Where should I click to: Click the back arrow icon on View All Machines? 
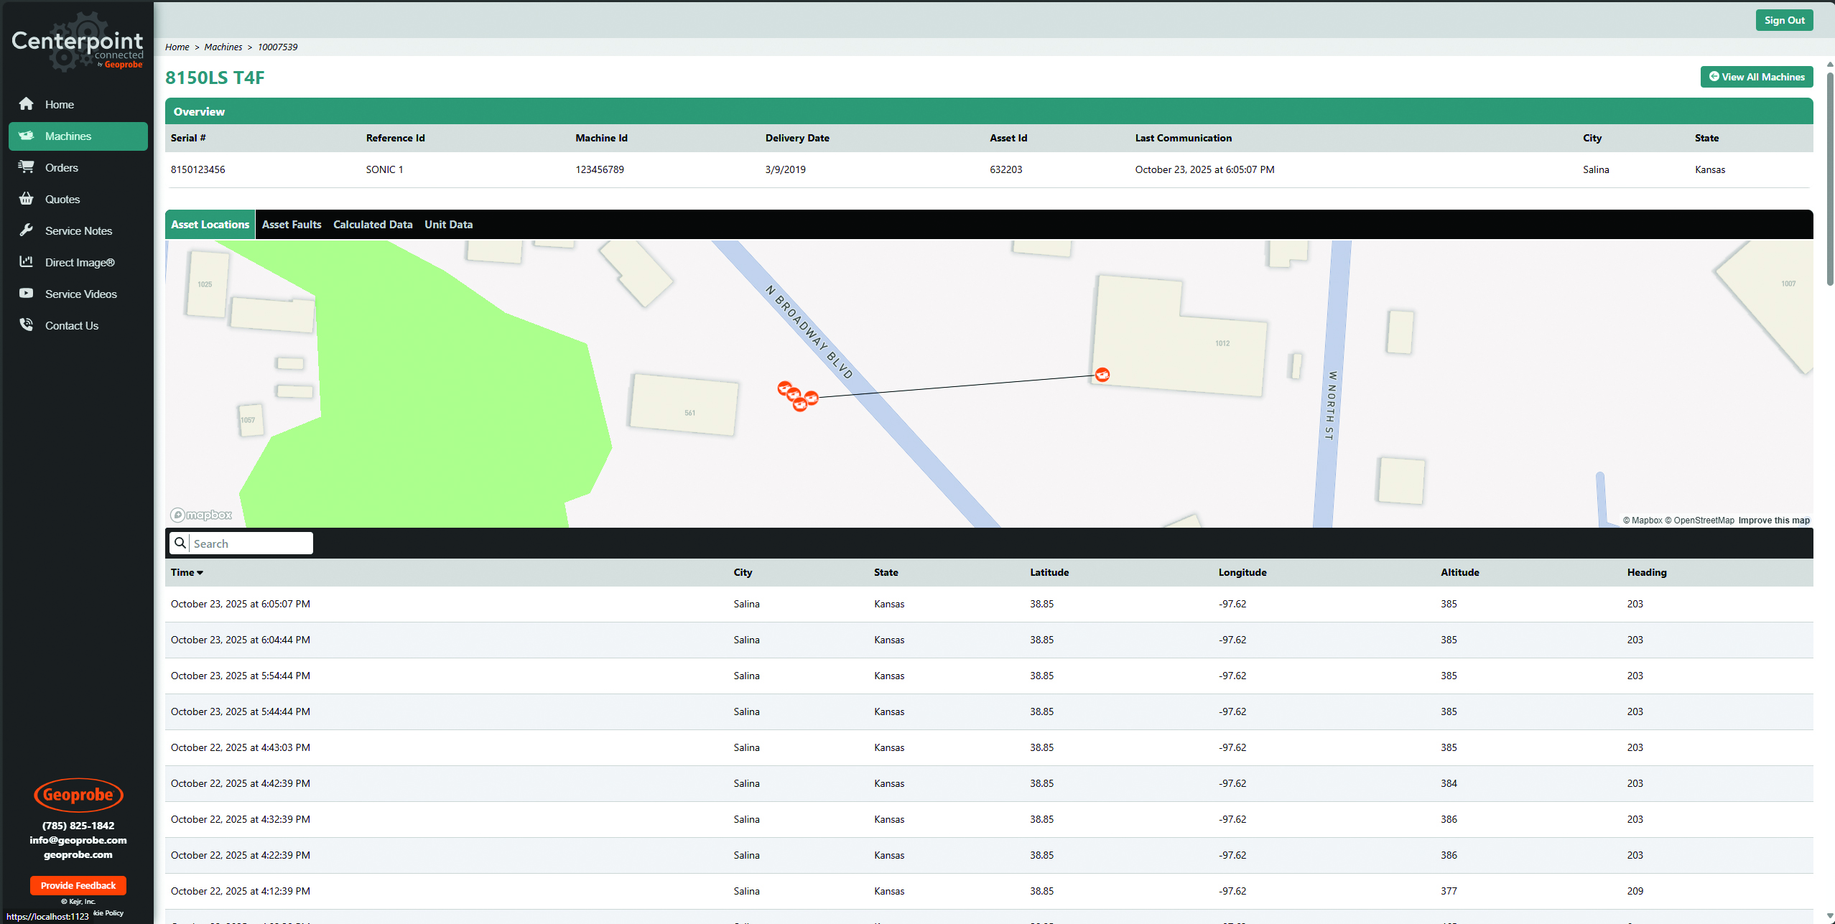[1714, 76]
